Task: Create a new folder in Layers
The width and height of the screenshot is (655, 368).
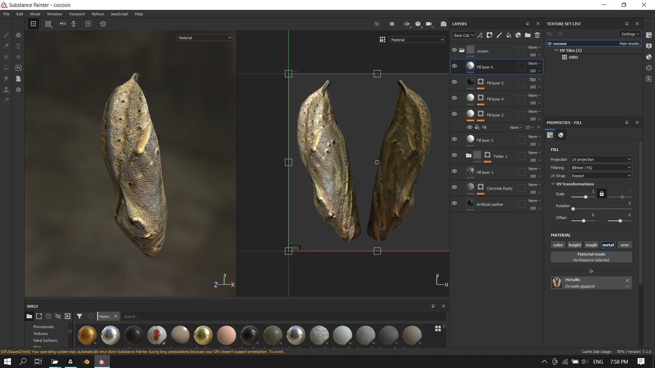Action: coord(528,35)
